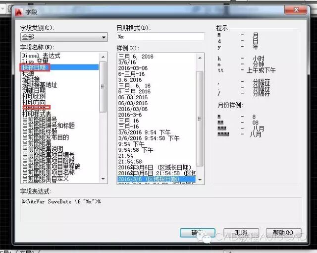
Task: Click the field name list scroll-up arrow
Action: (103, 57)
